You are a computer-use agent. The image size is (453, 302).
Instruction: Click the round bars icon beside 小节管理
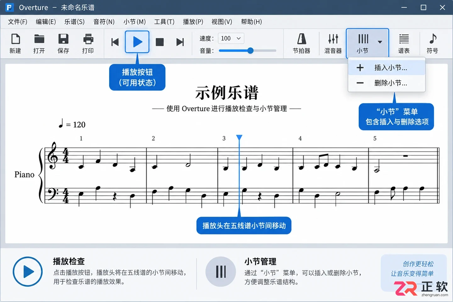pos(221,272)
